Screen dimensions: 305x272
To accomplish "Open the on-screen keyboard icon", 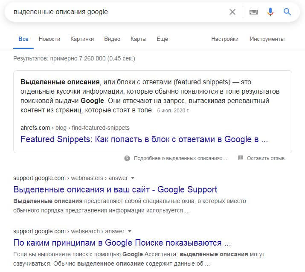I will tap(253, 12).
